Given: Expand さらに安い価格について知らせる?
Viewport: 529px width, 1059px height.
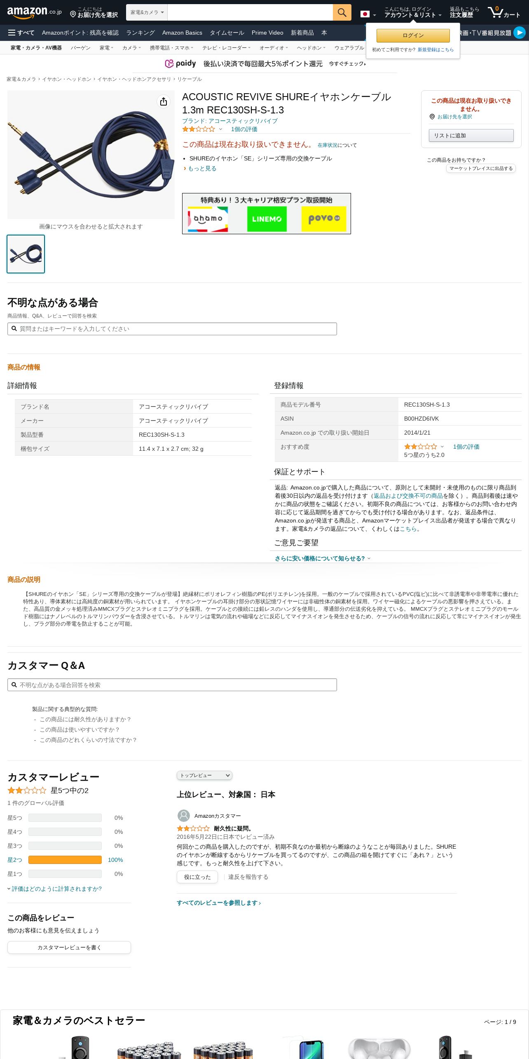Looking at the screenshot, I should tap(323, 558).
